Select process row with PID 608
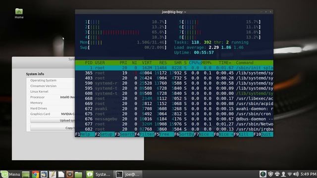Image resolution: width=317 pixels, height=178 pixels. [174, 93]
